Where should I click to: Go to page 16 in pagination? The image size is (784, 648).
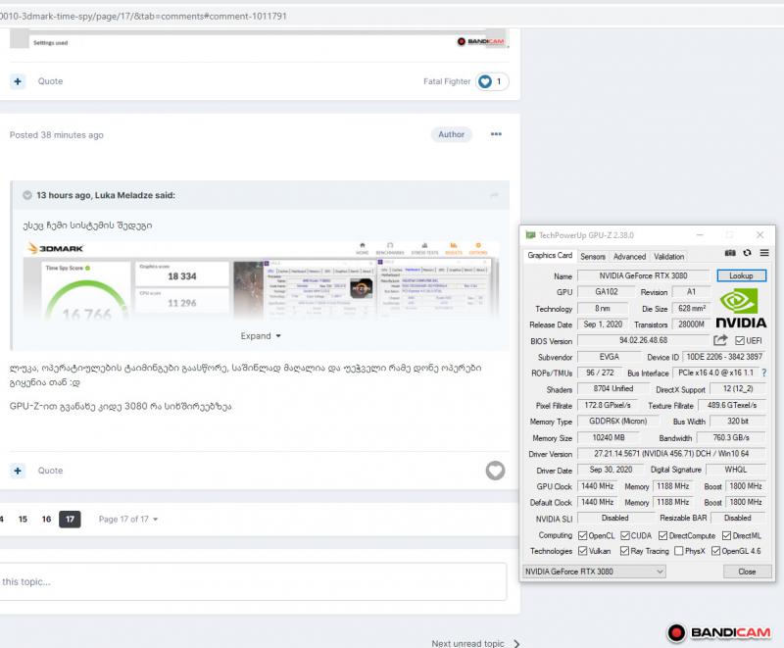(x=46, y=520)
